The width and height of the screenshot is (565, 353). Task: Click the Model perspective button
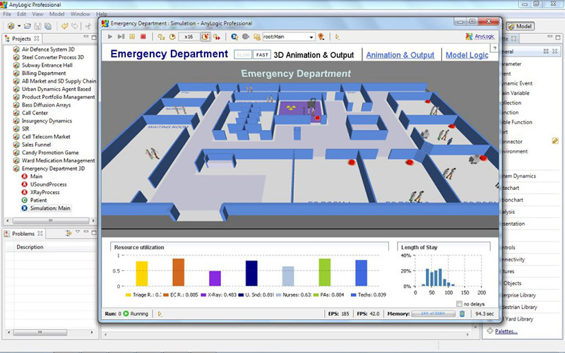click(520, 26)
